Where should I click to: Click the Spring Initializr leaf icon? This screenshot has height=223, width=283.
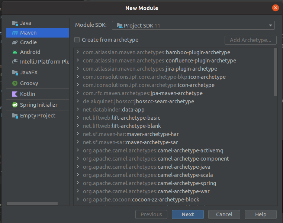click(x=15, y=105)
